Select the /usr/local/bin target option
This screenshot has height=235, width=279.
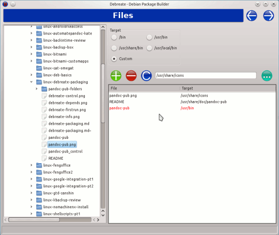(149, 48)
